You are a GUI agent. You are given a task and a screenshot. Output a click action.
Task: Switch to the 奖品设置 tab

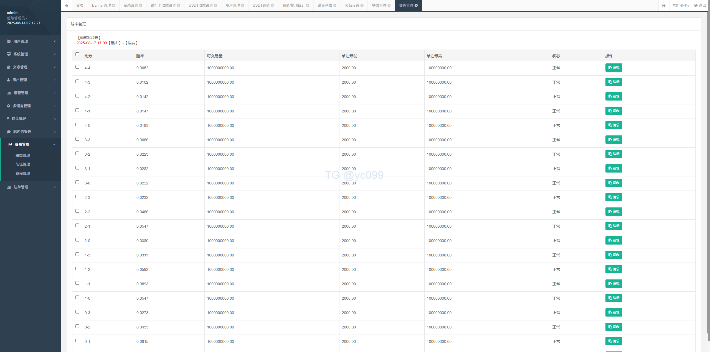(x=352, y=6)
